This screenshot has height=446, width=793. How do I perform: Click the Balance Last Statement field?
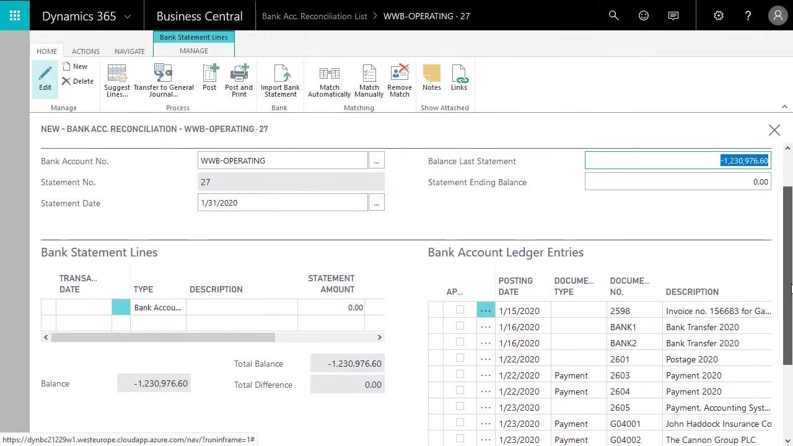[x=678, y=160]
